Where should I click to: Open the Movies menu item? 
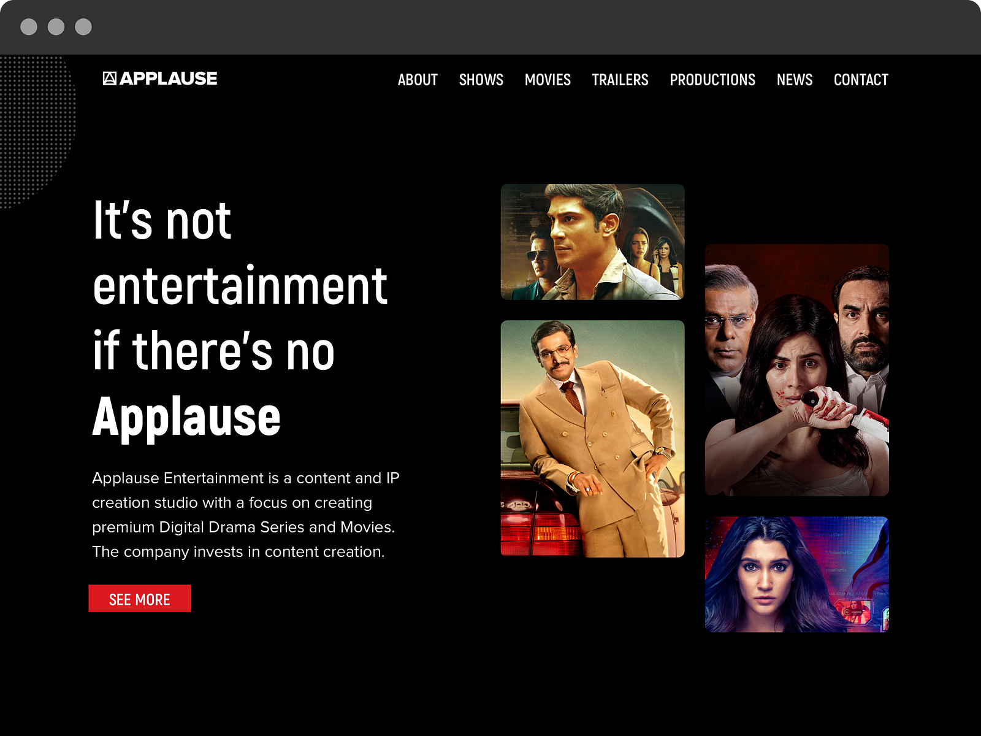tap(548, 80)
